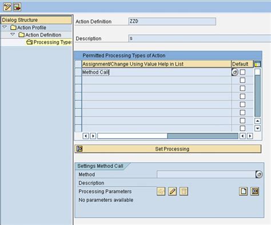Click the table's vertical scroll up arrow

(x=257, y=121)
